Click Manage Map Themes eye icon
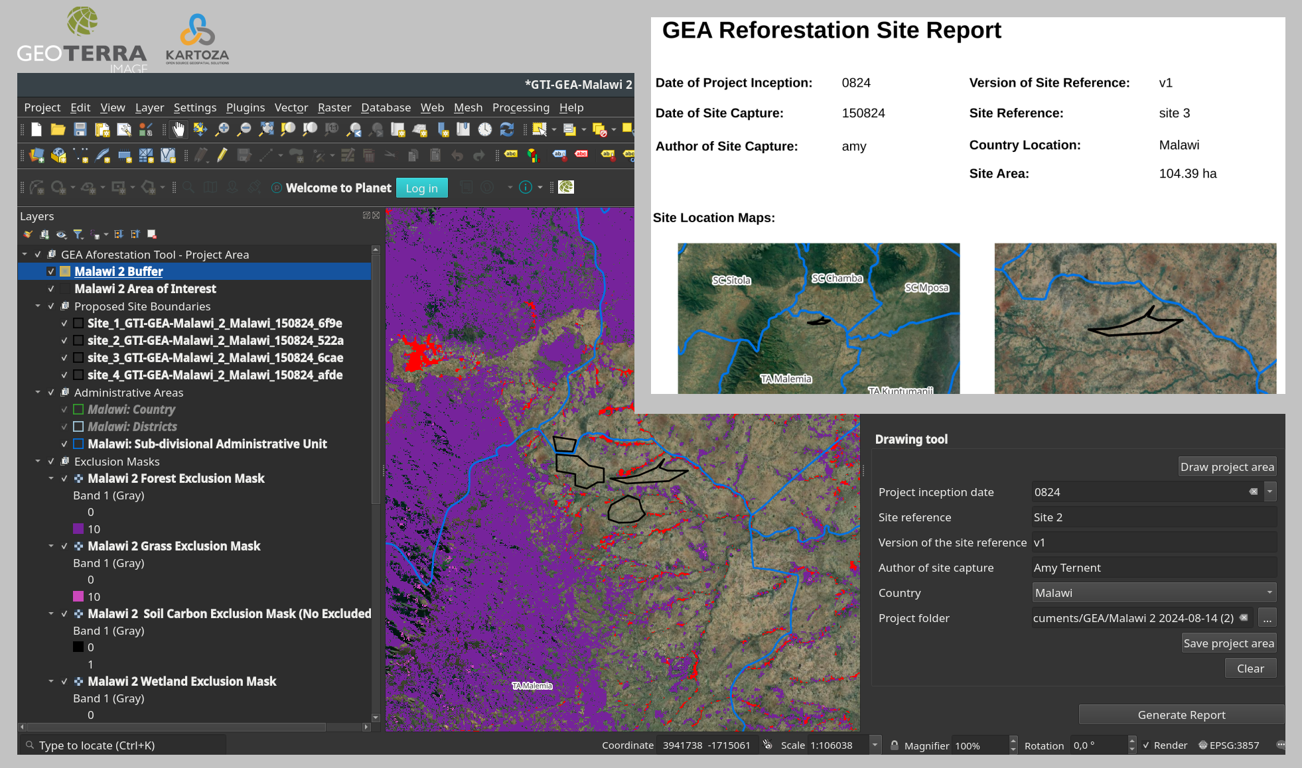Viewport: 1302px width, 768px height. (x=61, y=234)
